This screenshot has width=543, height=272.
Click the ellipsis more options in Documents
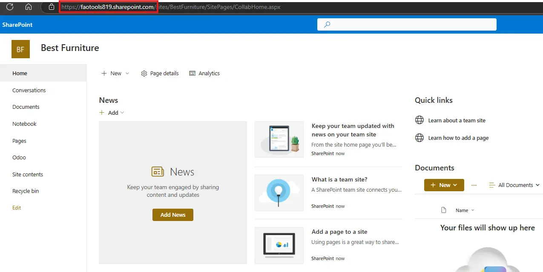[474, 185]
